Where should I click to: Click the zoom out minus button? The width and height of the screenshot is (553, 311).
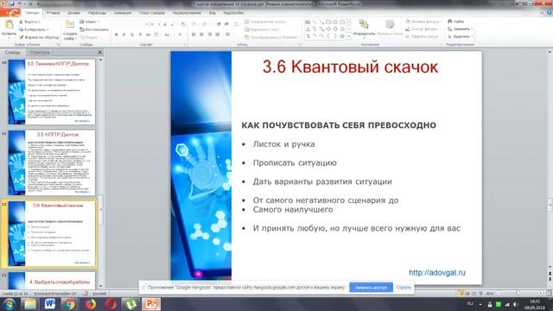point(499,294)
